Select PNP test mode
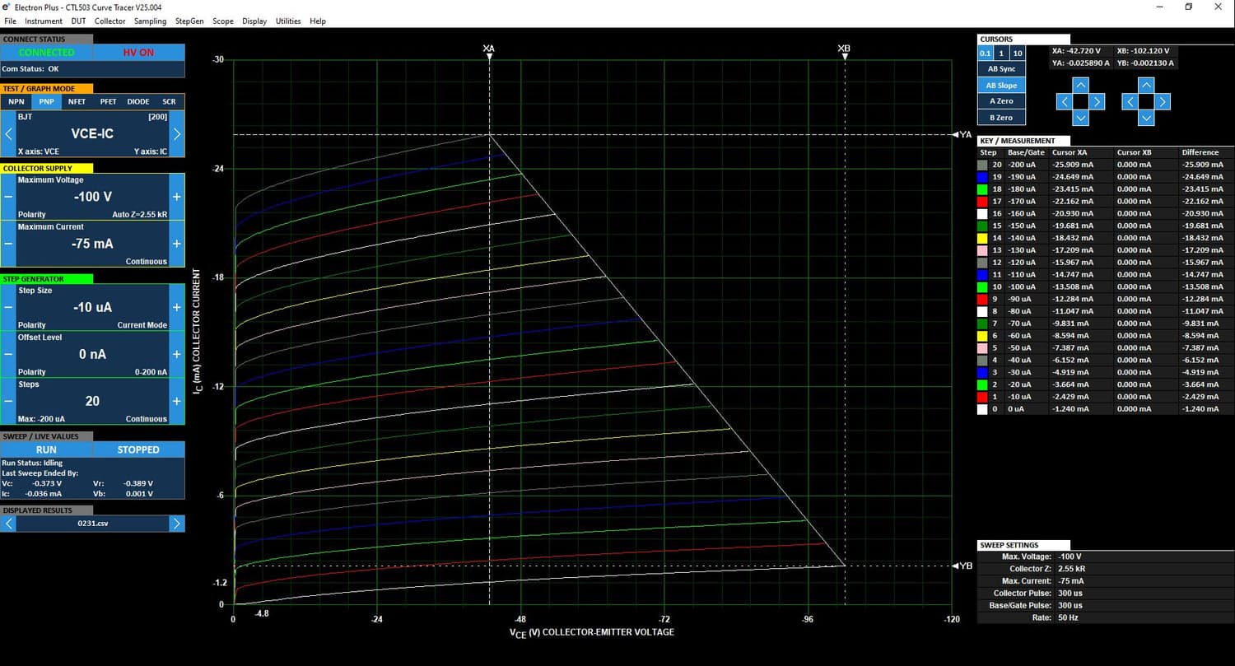Viewport: 1235px width, 666px height. pyautogui.click(x=47, y=101)
